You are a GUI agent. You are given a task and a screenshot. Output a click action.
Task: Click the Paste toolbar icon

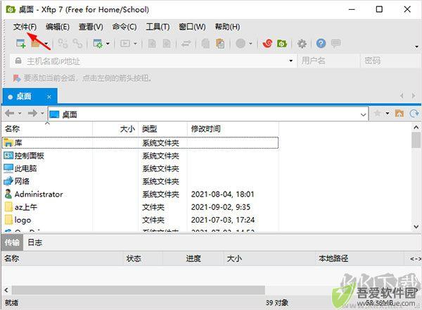point(220,44)
